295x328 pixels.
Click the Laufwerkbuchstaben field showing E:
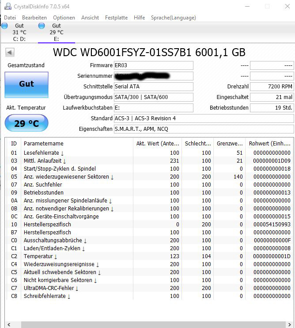click(154, 108)
